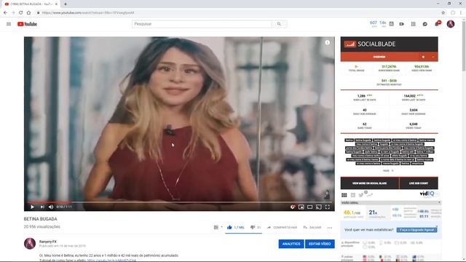Open the messages chat bubble icon
466x262 pixels.
[425, 24]
